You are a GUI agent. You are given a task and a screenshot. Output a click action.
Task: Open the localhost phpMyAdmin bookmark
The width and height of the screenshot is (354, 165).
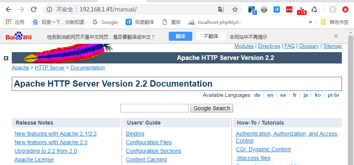click(x=215, y=22)
